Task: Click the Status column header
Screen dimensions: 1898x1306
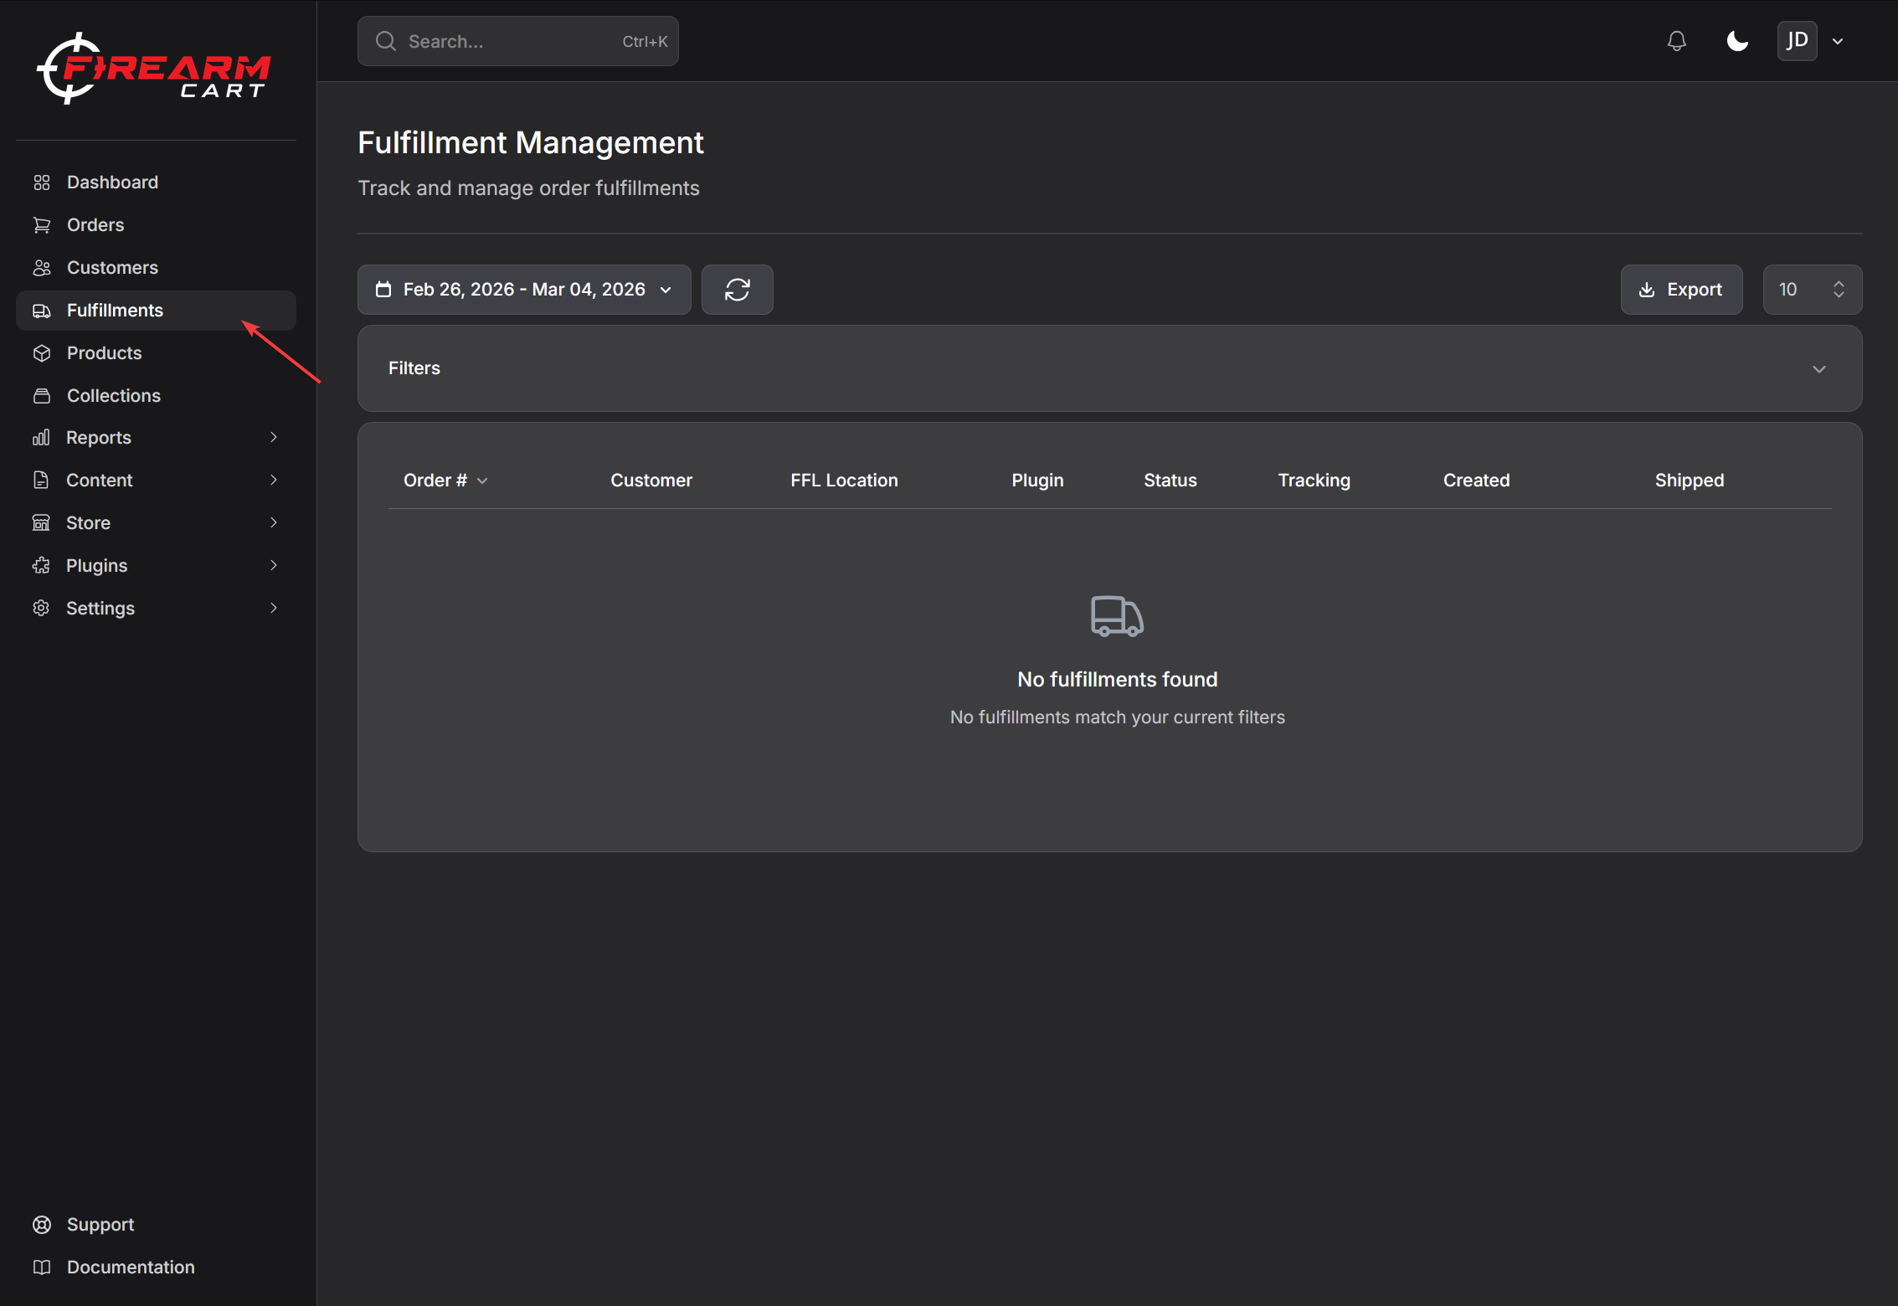Action: point(1170,481)
